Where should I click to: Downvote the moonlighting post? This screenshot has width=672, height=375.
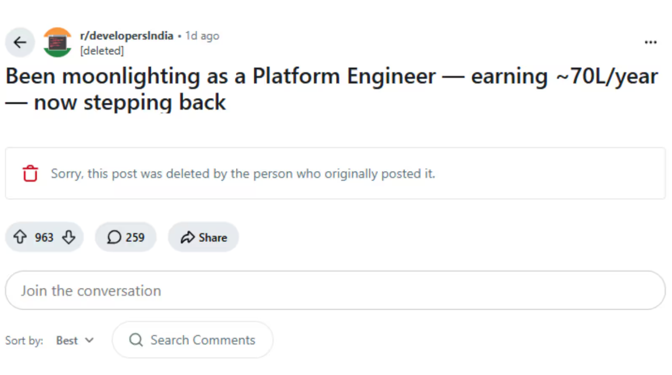click(x=69, y=237)
